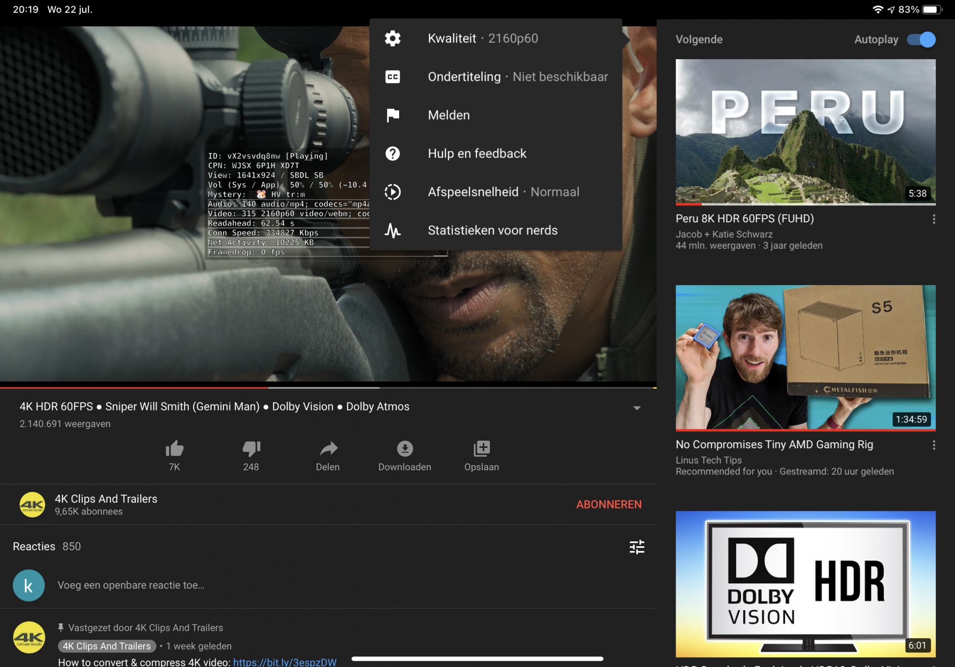Tap the battery status indicator
This screenshot has width=955, height=667.
tap(932, 10)
